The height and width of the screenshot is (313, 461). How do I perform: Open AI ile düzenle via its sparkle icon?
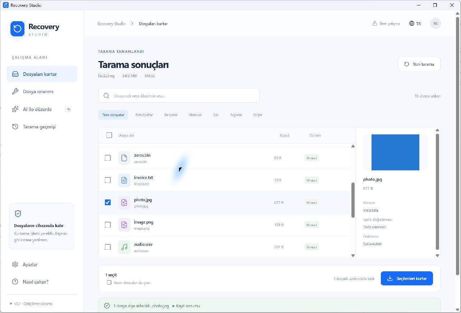[x=15, y=109]
